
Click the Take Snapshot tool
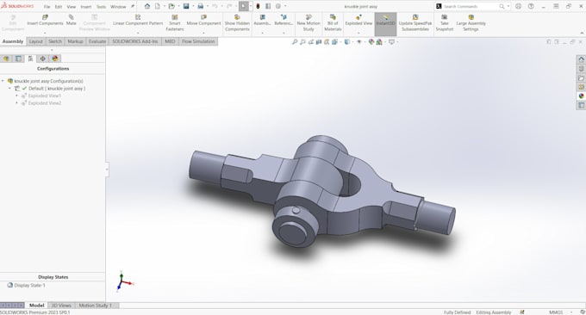click(x=445, y=23)
